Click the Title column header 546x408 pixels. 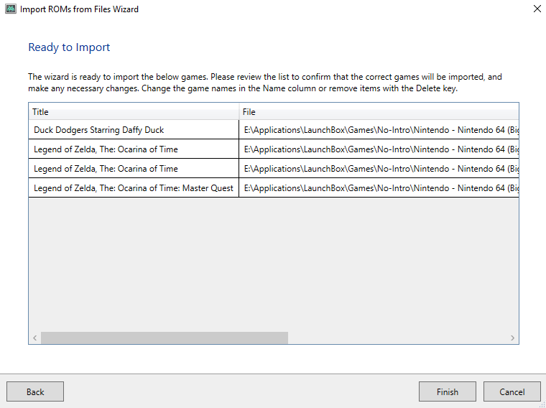[133, 112]
